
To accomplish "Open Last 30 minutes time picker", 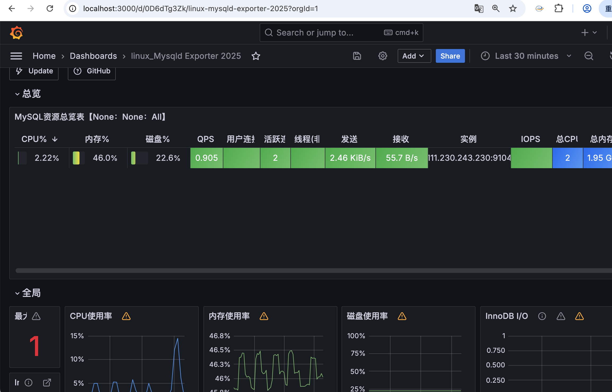I will coord(526,56).
